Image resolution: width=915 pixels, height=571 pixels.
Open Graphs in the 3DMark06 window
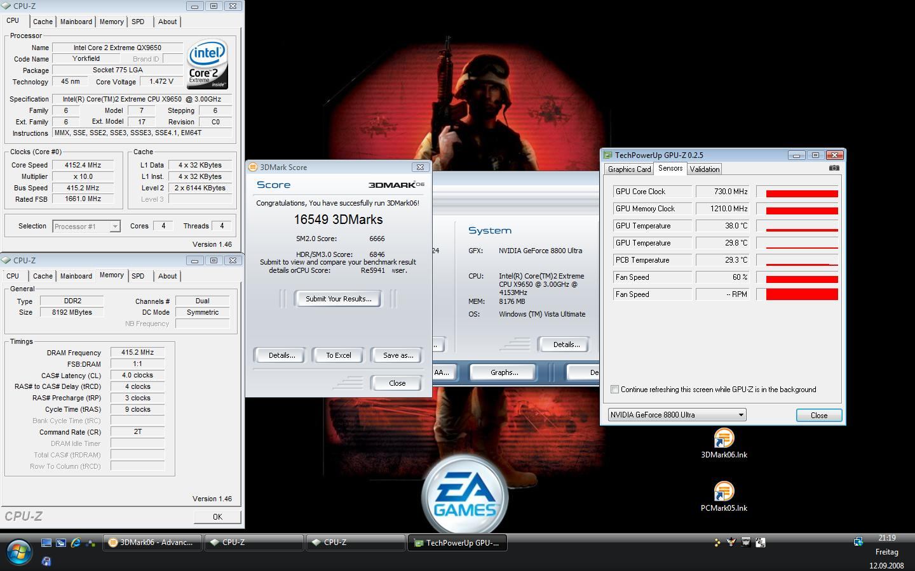(504, 372)
